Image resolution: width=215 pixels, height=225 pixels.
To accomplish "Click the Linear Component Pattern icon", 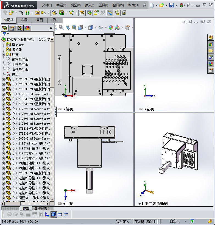I will point(27,13).
